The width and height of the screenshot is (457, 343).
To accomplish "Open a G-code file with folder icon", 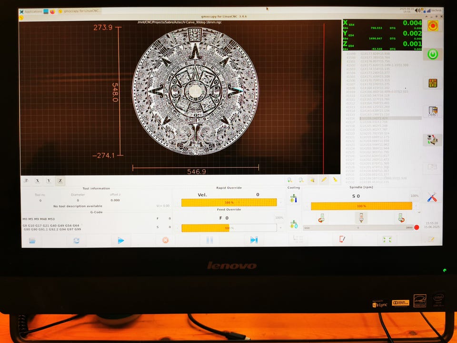I will (32, 241).
